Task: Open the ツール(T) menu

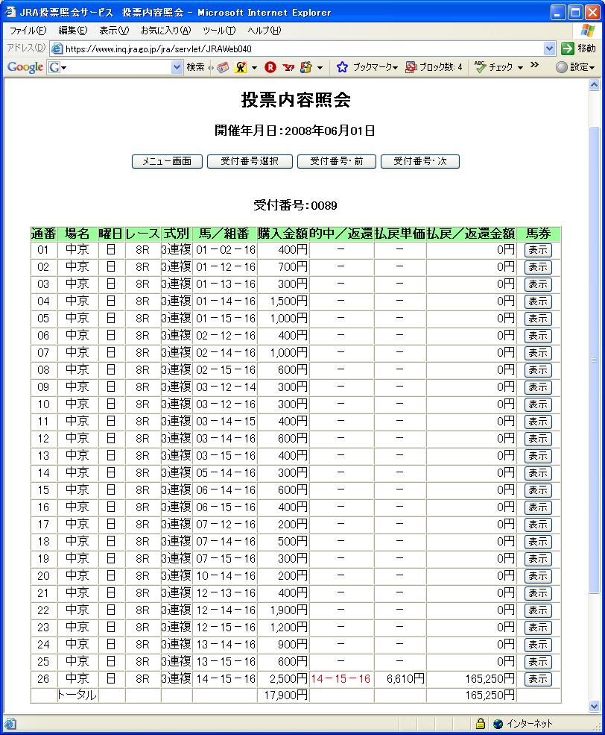Action: tap(219, 31)
